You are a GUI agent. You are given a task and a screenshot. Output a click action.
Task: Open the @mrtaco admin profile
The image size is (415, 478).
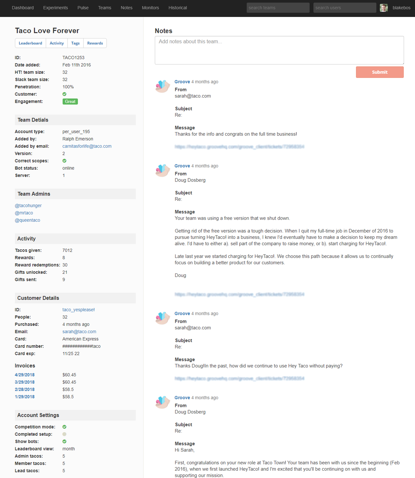(x=24, y=213)
